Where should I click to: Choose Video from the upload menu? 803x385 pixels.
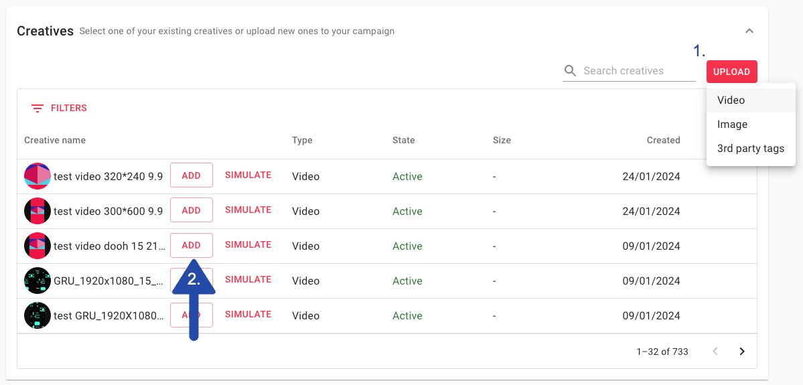[x=731, y=100]
